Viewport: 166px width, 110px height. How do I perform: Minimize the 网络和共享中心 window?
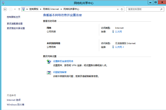(x=150, y=2)
